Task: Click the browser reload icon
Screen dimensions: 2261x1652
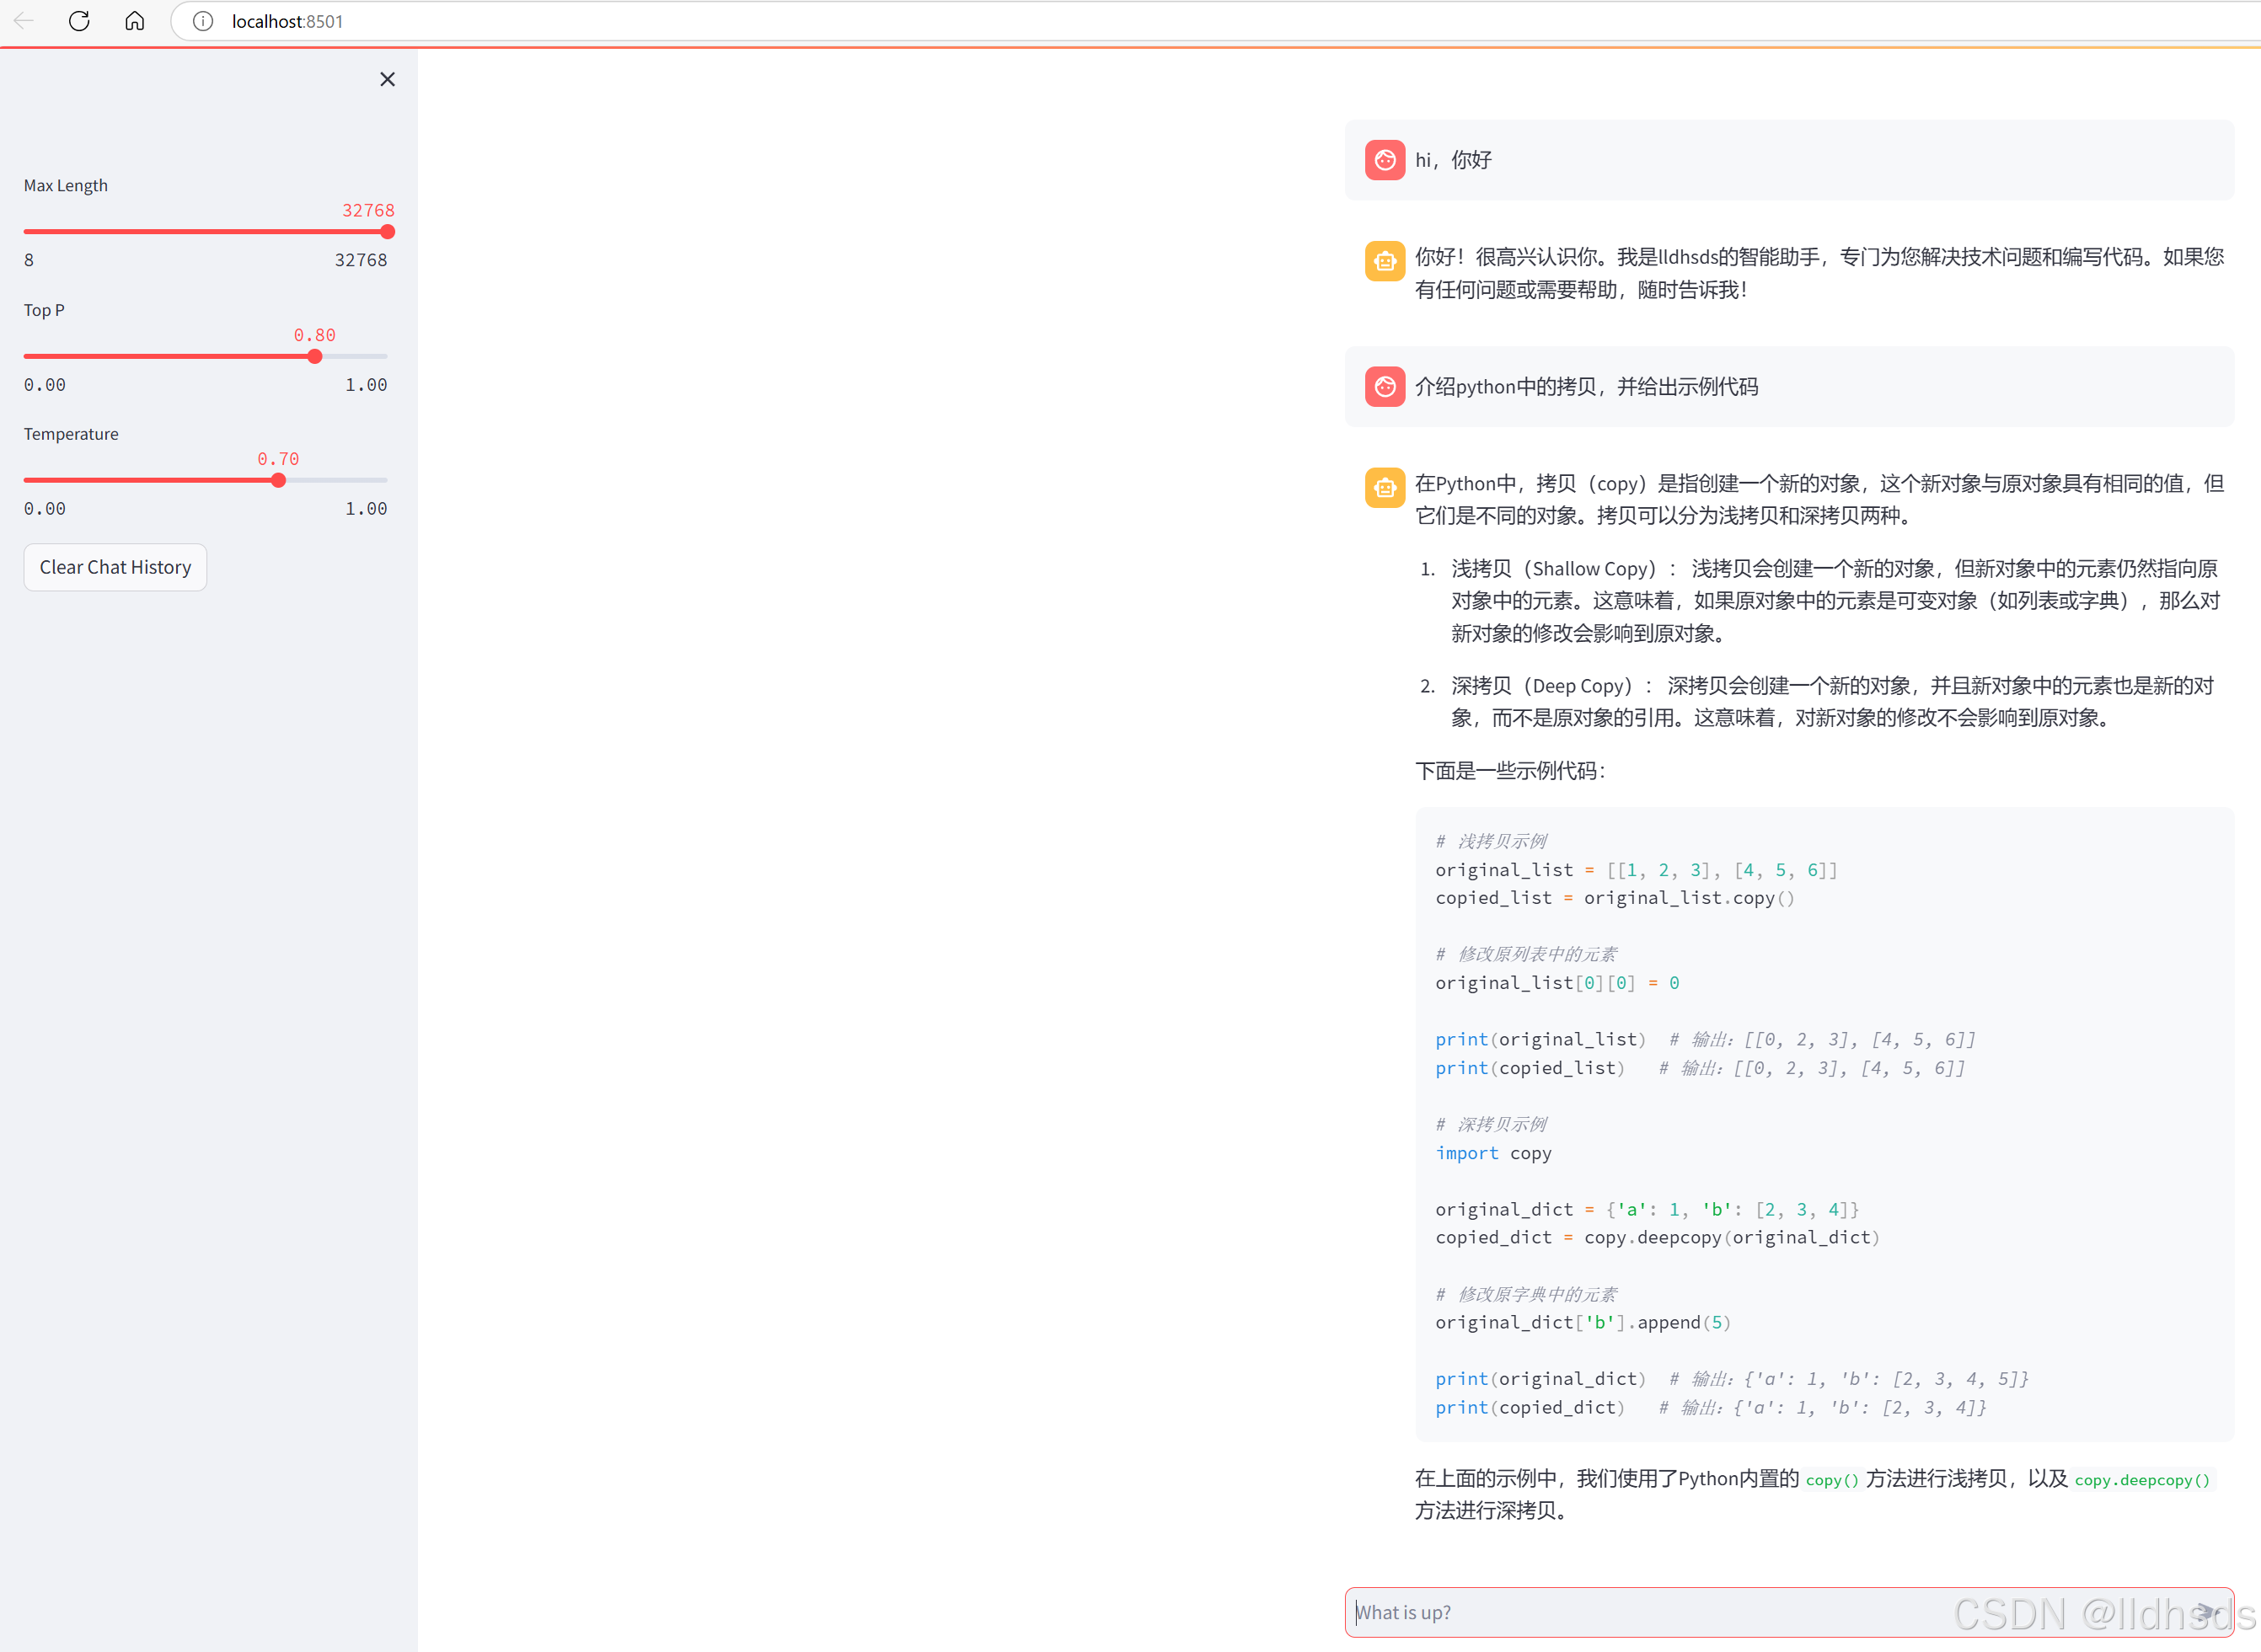Action: [x=79, y=21]
